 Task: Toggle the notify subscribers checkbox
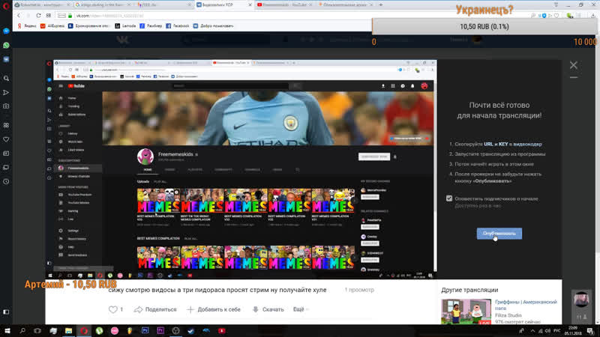(449, 198)
